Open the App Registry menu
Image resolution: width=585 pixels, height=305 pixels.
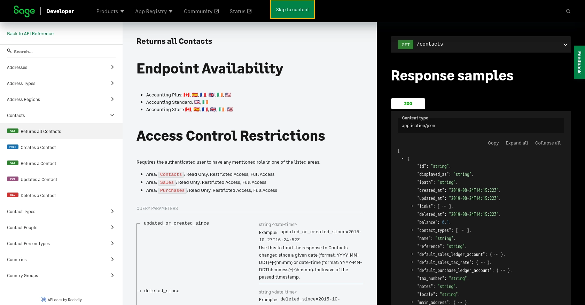pyautogui.click(x=154, y=11)
